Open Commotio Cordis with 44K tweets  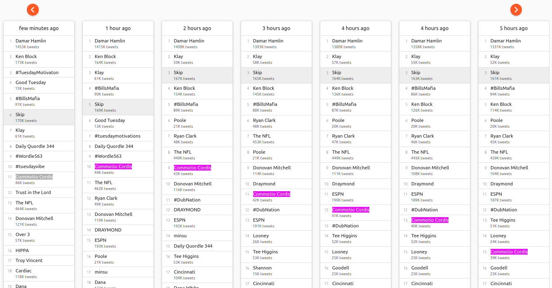(x=118, y=169)
